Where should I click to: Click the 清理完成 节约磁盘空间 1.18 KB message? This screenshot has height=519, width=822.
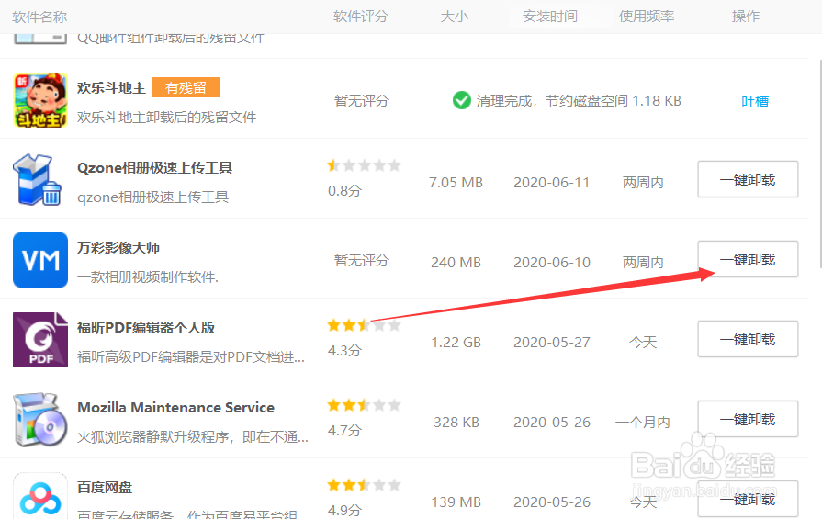tap(579, 101)
